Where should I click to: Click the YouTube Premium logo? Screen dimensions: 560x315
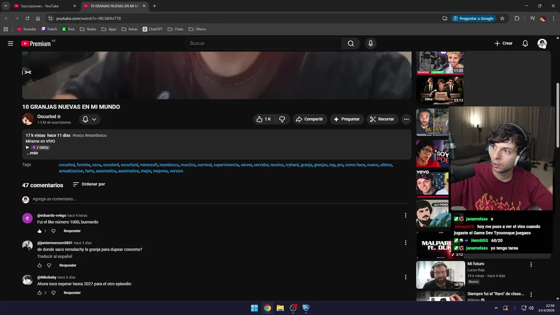pyautogui.click(x=36, y=43)
